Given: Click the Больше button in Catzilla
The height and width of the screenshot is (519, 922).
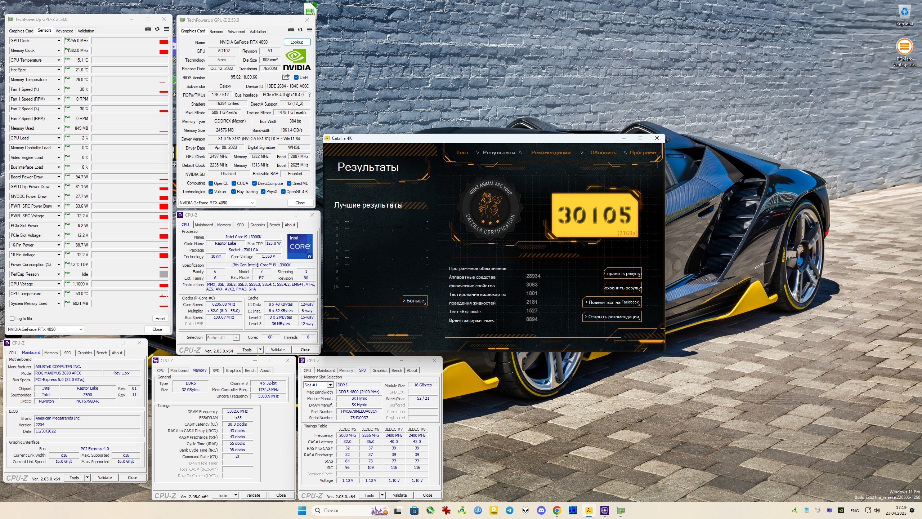Looking at the screenshot, I should tap(413, 301).
